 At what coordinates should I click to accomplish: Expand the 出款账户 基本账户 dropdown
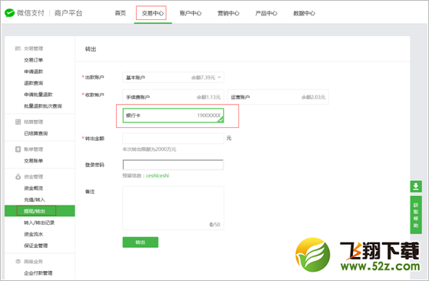[173, 78]
